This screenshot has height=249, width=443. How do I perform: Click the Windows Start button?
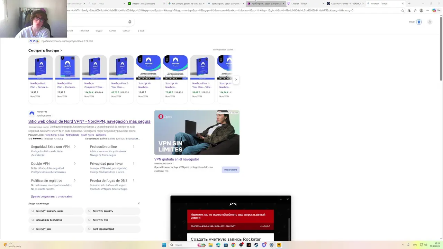tap(164, 245)
